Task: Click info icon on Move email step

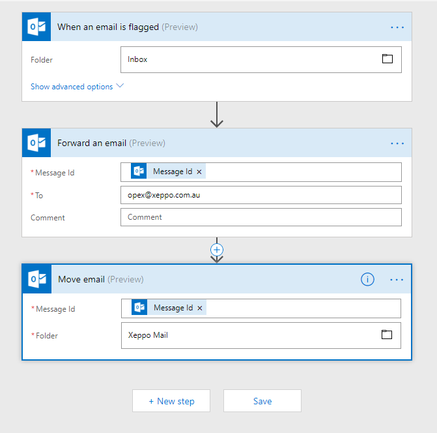Action: tap(367, 279)
